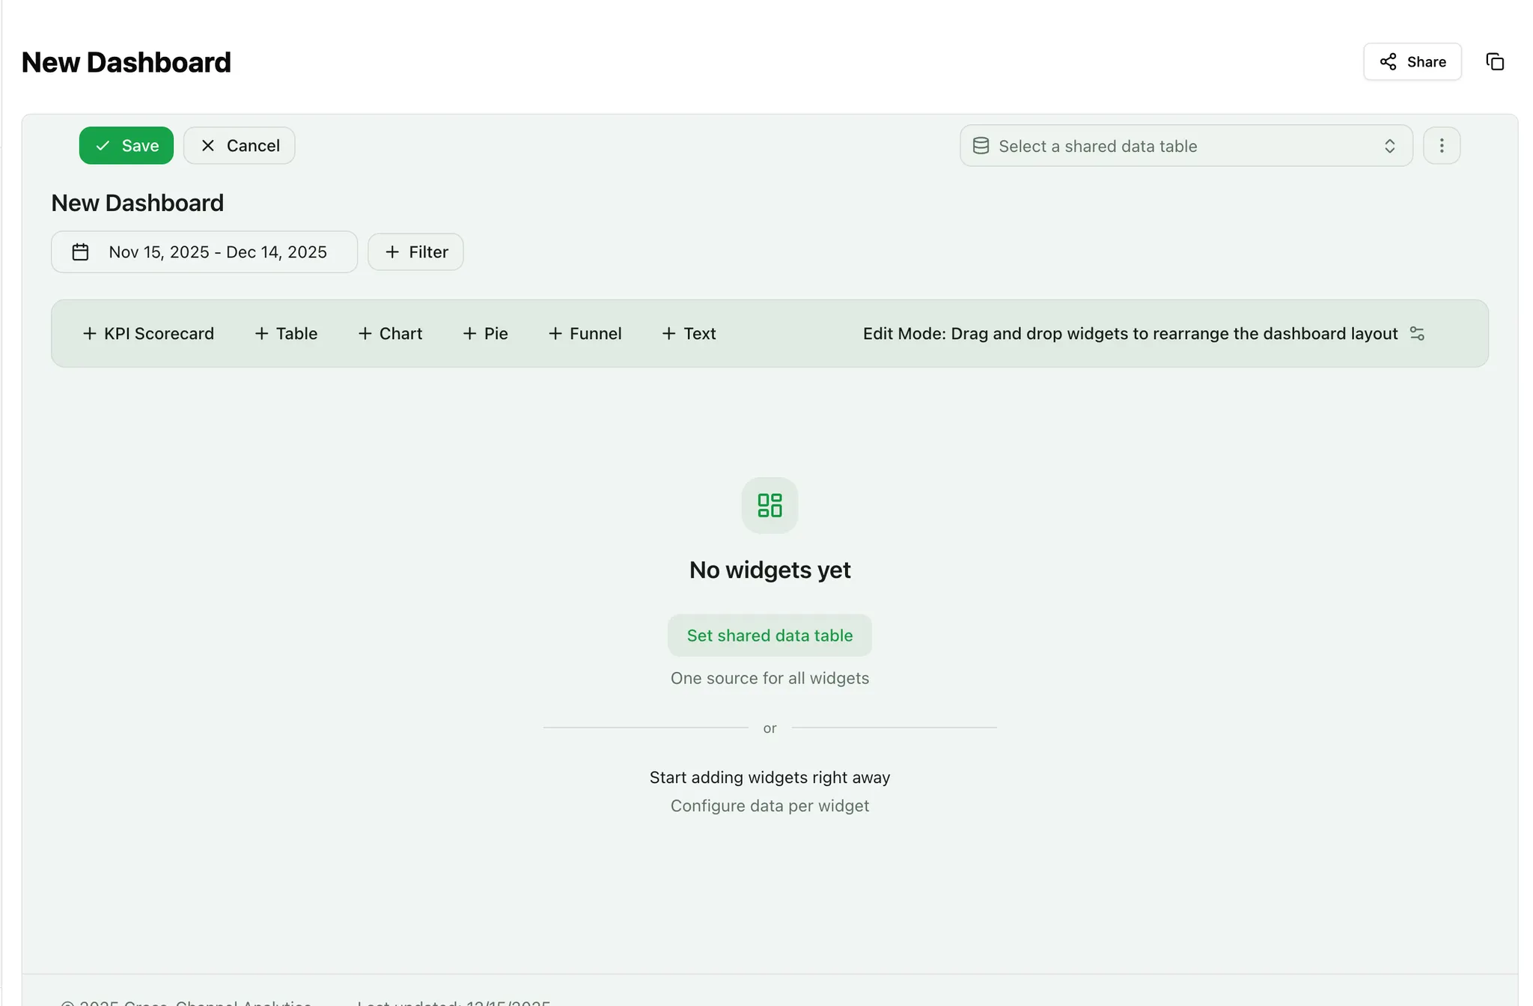Image resolution: width=1533 pixels, height=1006 pixels.
Task: Open the Nov 15 - Dec 14 date range picker
Action: [x=217, y=252]
